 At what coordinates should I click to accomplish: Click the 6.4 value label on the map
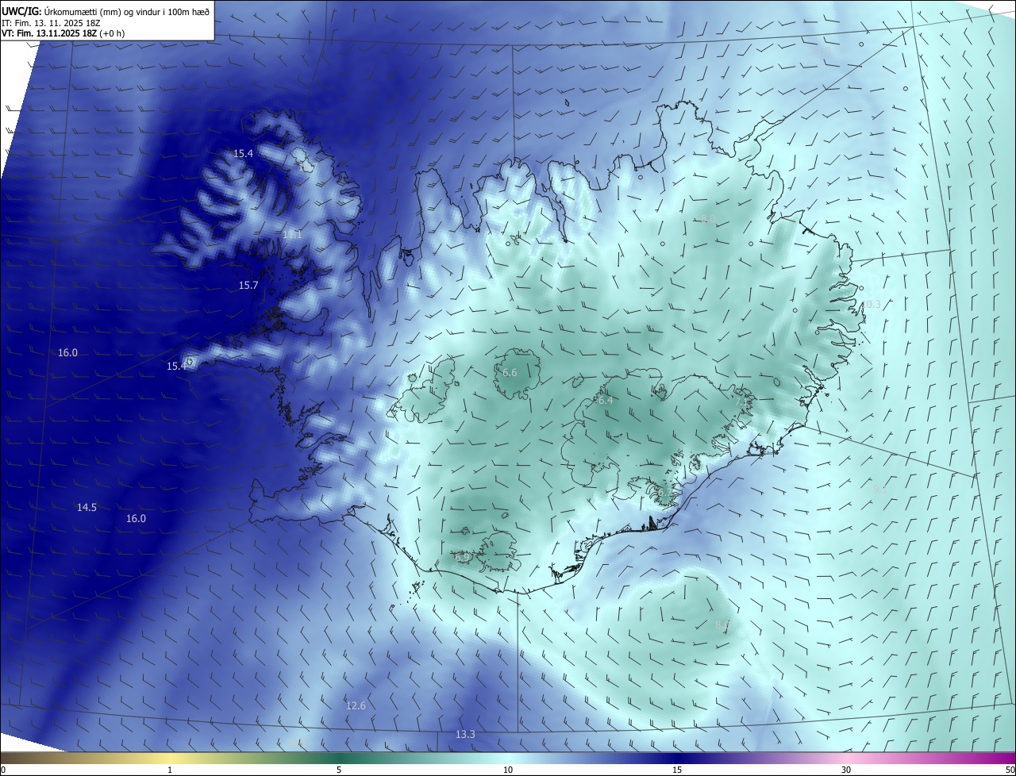coord(605,401)
